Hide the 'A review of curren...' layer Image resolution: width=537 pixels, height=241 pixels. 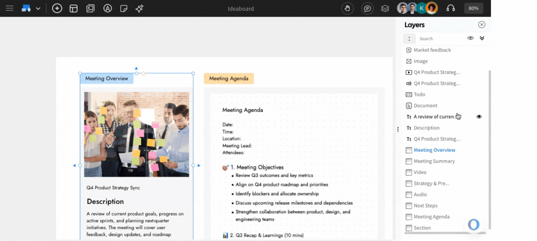[x=479, y=116]
